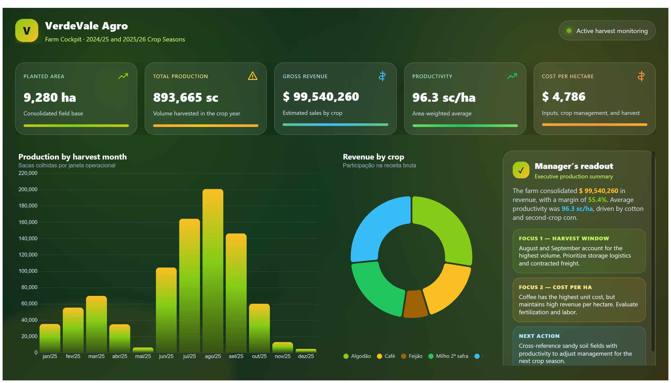Toggle the cut-off blue legend entry
Screen dimensions: 671x383
point(478,356)
